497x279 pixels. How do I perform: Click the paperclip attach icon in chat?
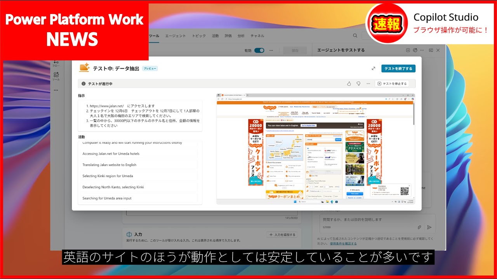click(x=419, y=227)
